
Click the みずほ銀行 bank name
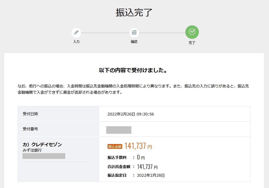point(32,150)
